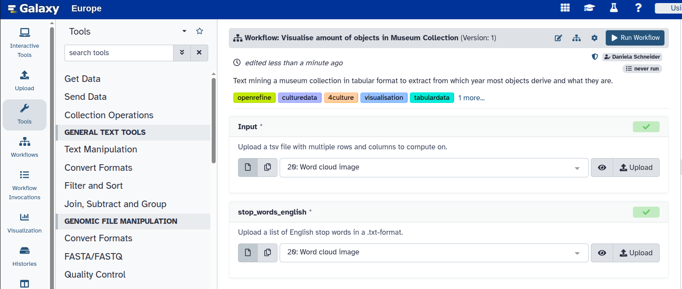Select multiple datasets mode for stop_words_english
Viewport: 682px width, 289px height.
pyautogui.click(x=267, y=253)
